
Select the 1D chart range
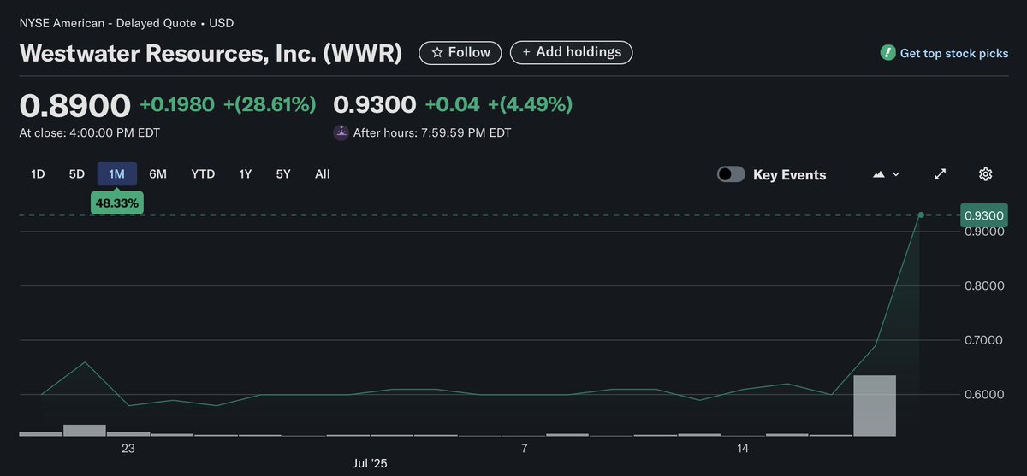click(x=38, y=173)
